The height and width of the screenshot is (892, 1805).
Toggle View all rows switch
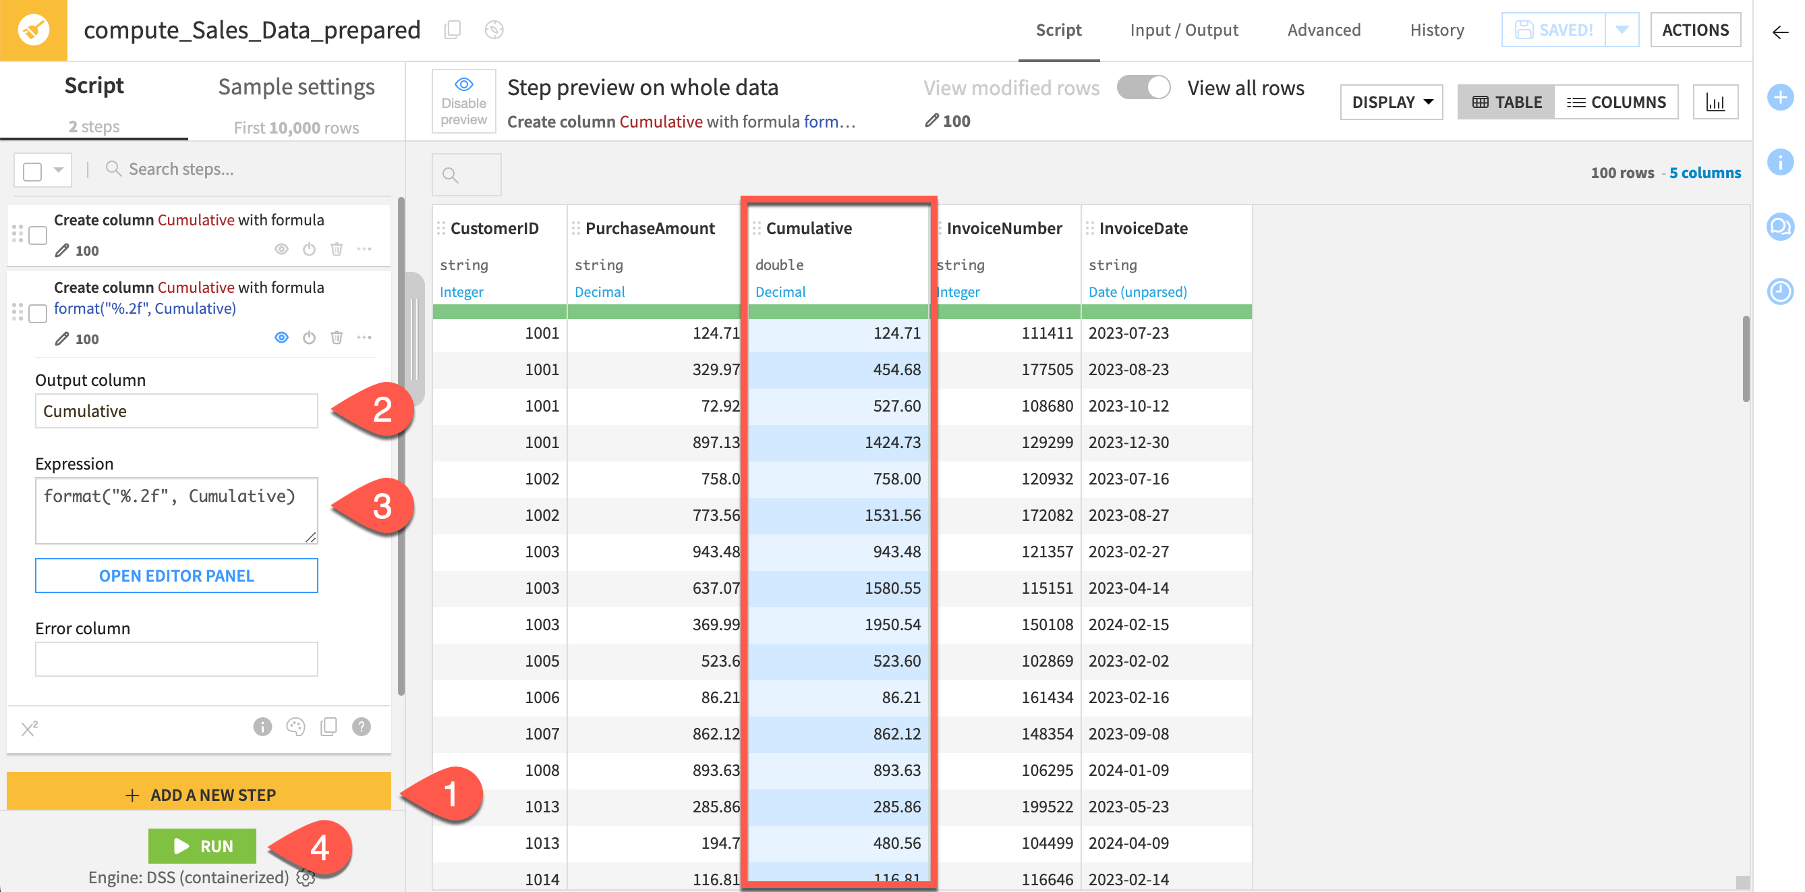pos(1143,88)
